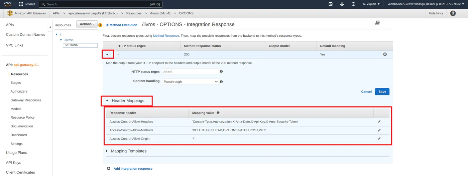Open the documentation book icon

377,23
